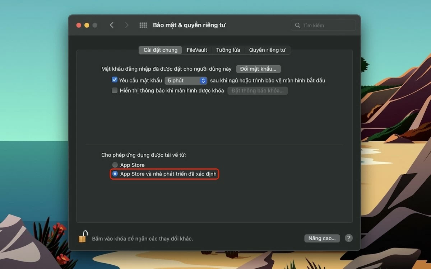Viewport: 431px width, 269px height.
Task: Click the back navigation arrow
Action: 112,25
